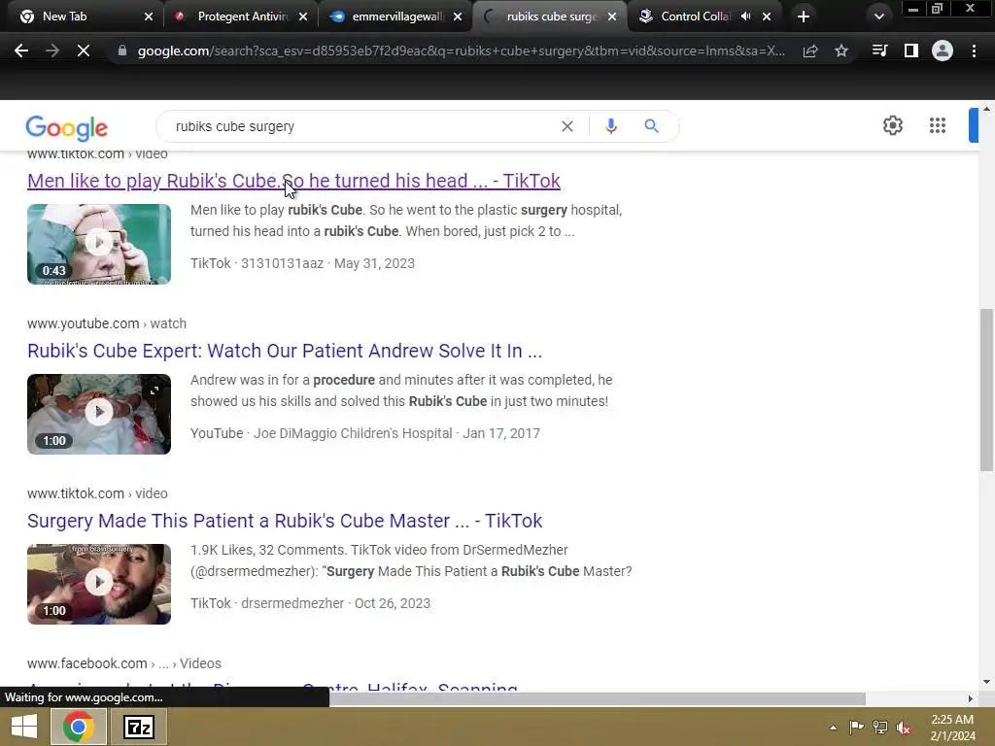This screenshot has width=995, height=746.
Task: Click the horizontal scrollbar thumb
Action: click(x=598, y=698)
